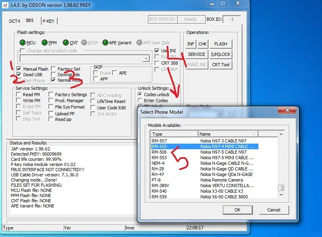Viewport: 322px width, 237px height.
Task: Click the model list scroll up arrow
Action: (281, 134)
